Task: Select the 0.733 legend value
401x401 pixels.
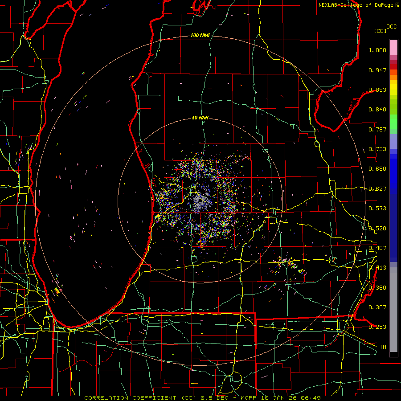Action: pos(377,149)
